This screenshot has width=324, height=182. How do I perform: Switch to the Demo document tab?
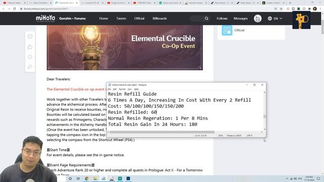pos(170,3)
